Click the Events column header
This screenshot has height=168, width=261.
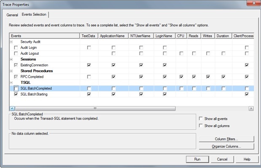pyautogui.click(x=44, y=36)
